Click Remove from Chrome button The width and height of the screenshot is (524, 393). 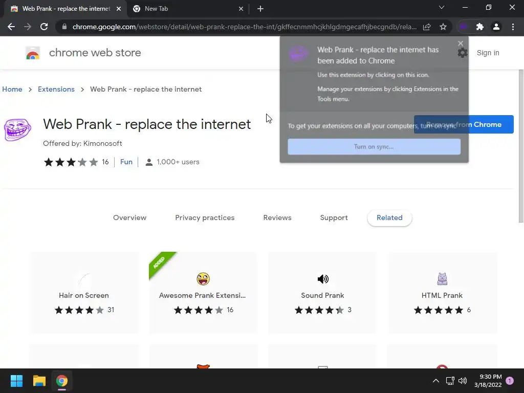(x=464, y=124)
